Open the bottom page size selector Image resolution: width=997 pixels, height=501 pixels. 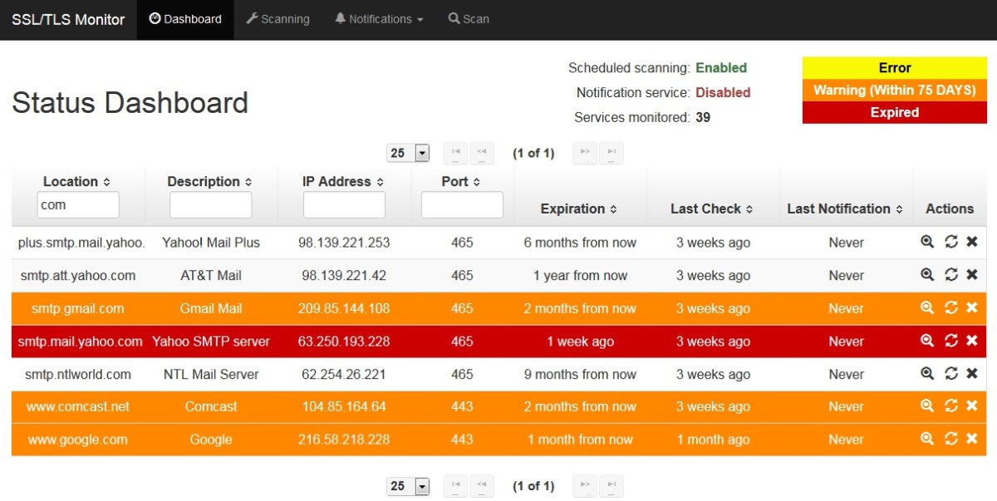pyautogui.click(x=408, y=486)
